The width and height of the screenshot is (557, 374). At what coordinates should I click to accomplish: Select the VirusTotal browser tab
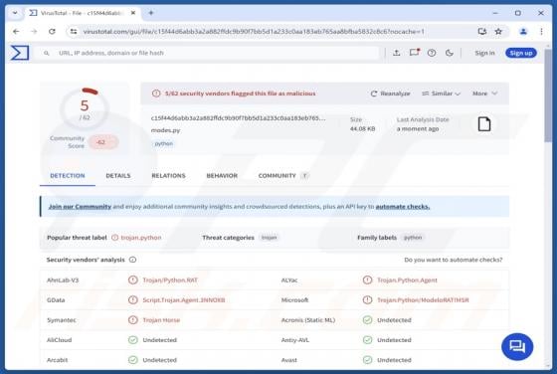pyautogui.click(x=82, y=13)
